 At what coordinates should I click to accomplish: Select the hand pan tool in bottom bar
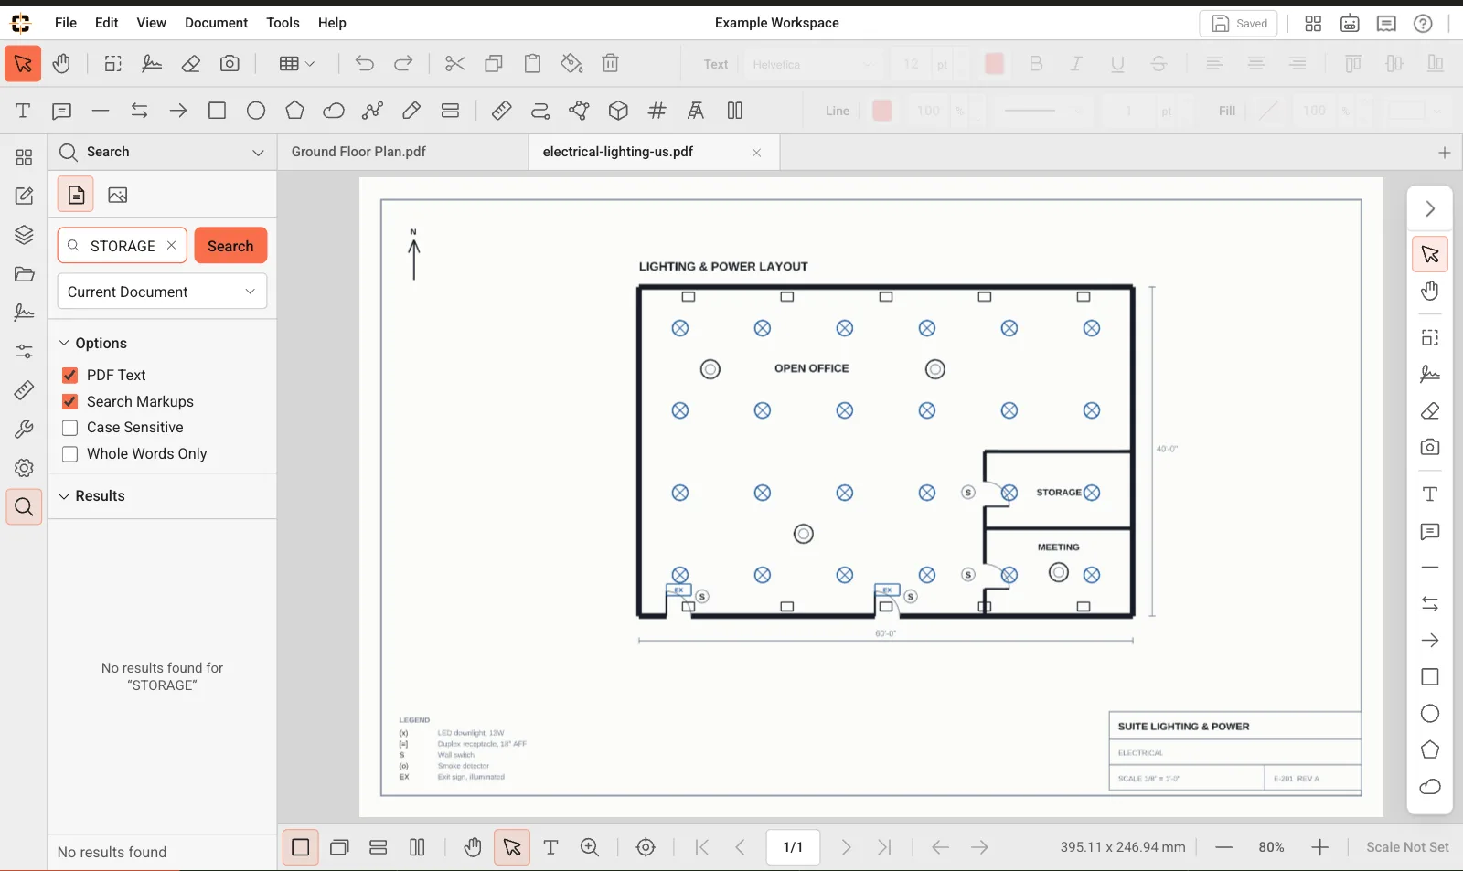(x=472, y=848)
